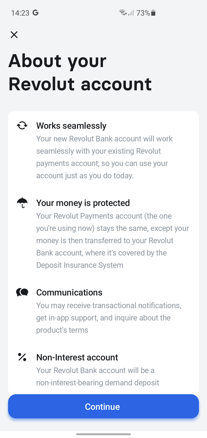Click the sync arrows icon beside Works seamlessly

click(x=22, y=126)
